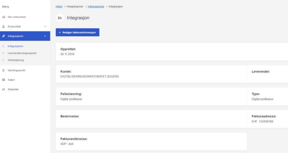Viewport: 288px width, 153px height.
Task: Click the folder icon next to Integrasjon heading
Action: [x=60, y=18]
